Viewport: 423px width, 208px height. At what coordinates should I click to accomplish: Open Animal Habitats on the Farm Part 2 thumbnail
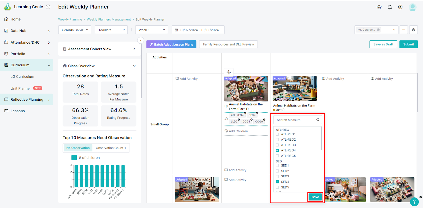(x=295, y=89)
